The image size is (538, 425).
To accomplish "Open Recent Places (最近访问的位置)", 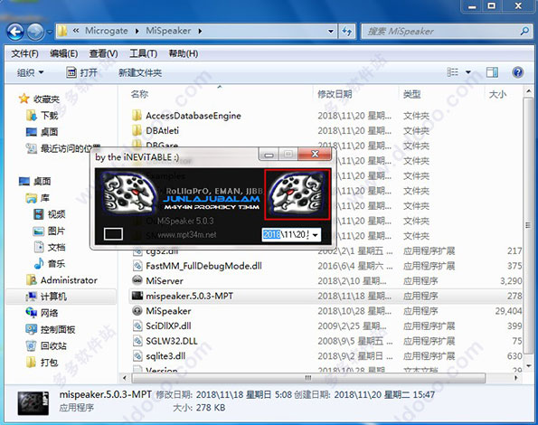I will pos(63,148).
